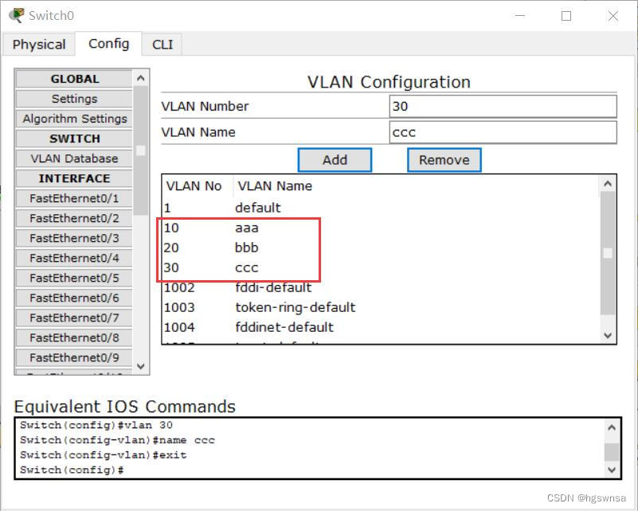Click VLAN list scrollbar up arrow
638x511 pixels.
608,184
